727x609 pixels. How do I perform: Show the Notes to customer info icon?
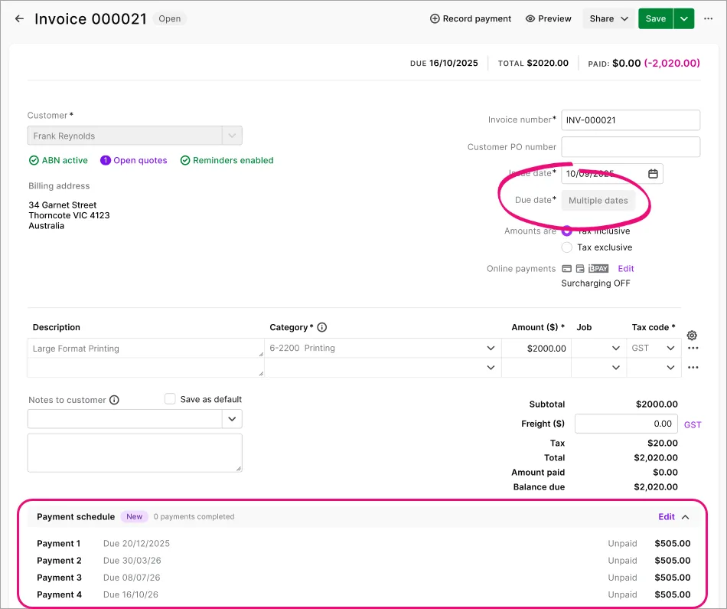[x=114, y=400]
